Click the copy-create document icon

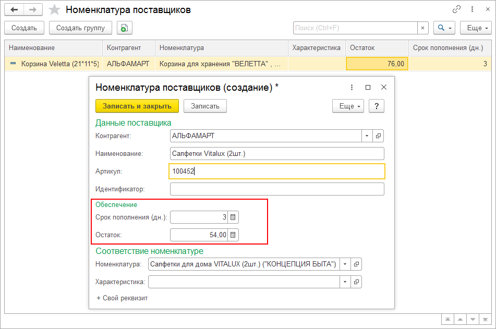(125, 28)
